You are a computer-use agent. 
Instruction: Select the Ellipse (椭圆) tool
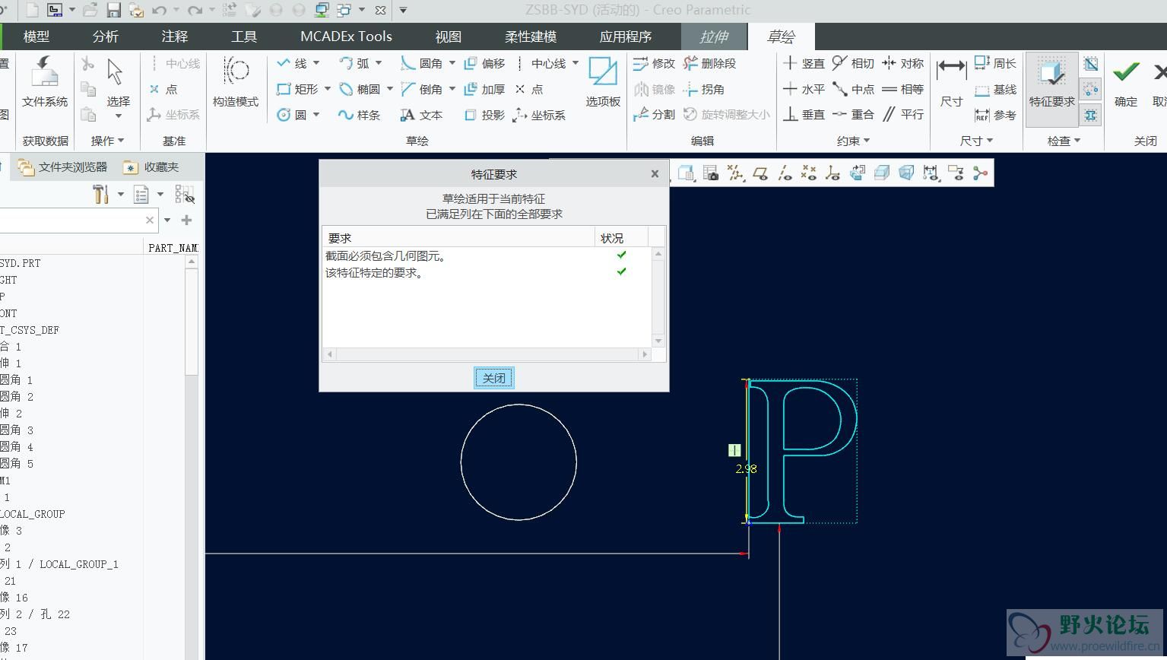[x=360, y=89]
